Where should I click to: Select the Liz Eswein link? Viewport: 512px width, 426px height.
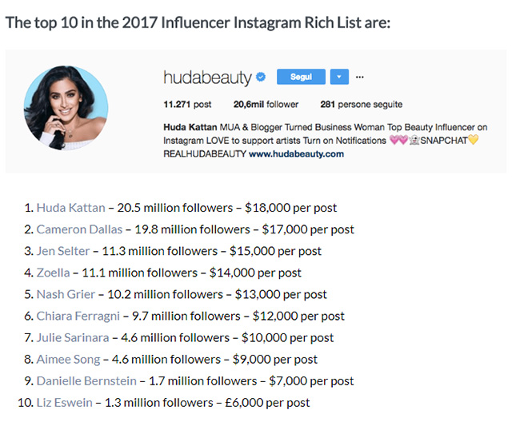(x=63, y=402)
